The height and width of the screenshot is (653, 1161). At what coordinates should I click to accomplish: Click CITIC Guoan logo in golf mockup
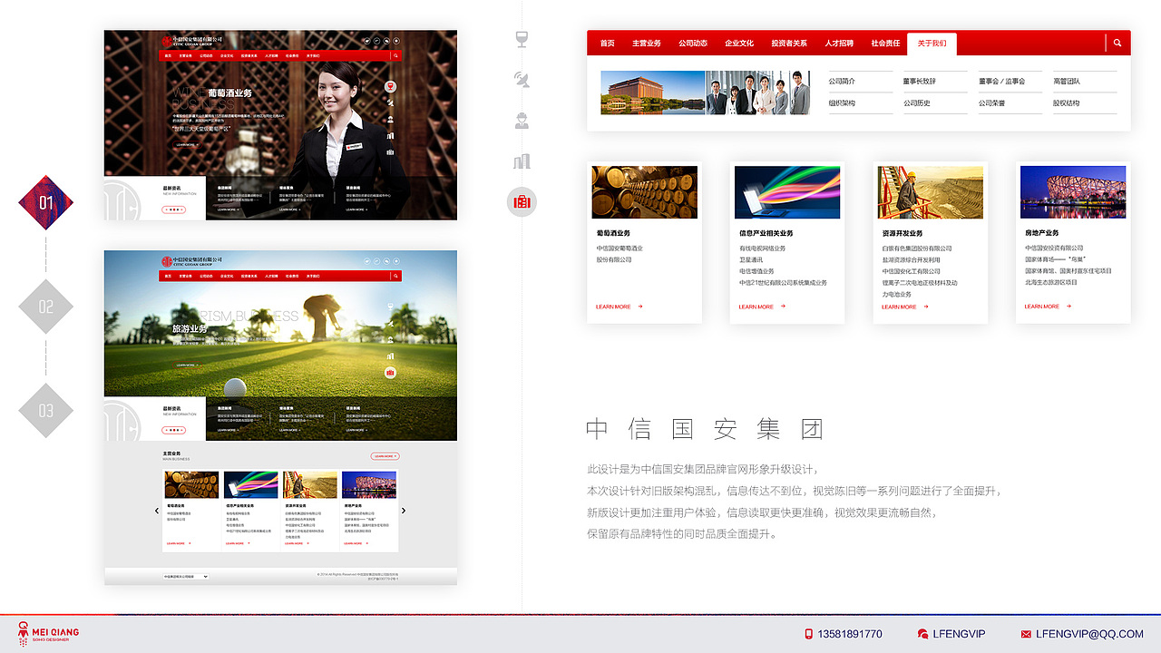pos(192,260)
